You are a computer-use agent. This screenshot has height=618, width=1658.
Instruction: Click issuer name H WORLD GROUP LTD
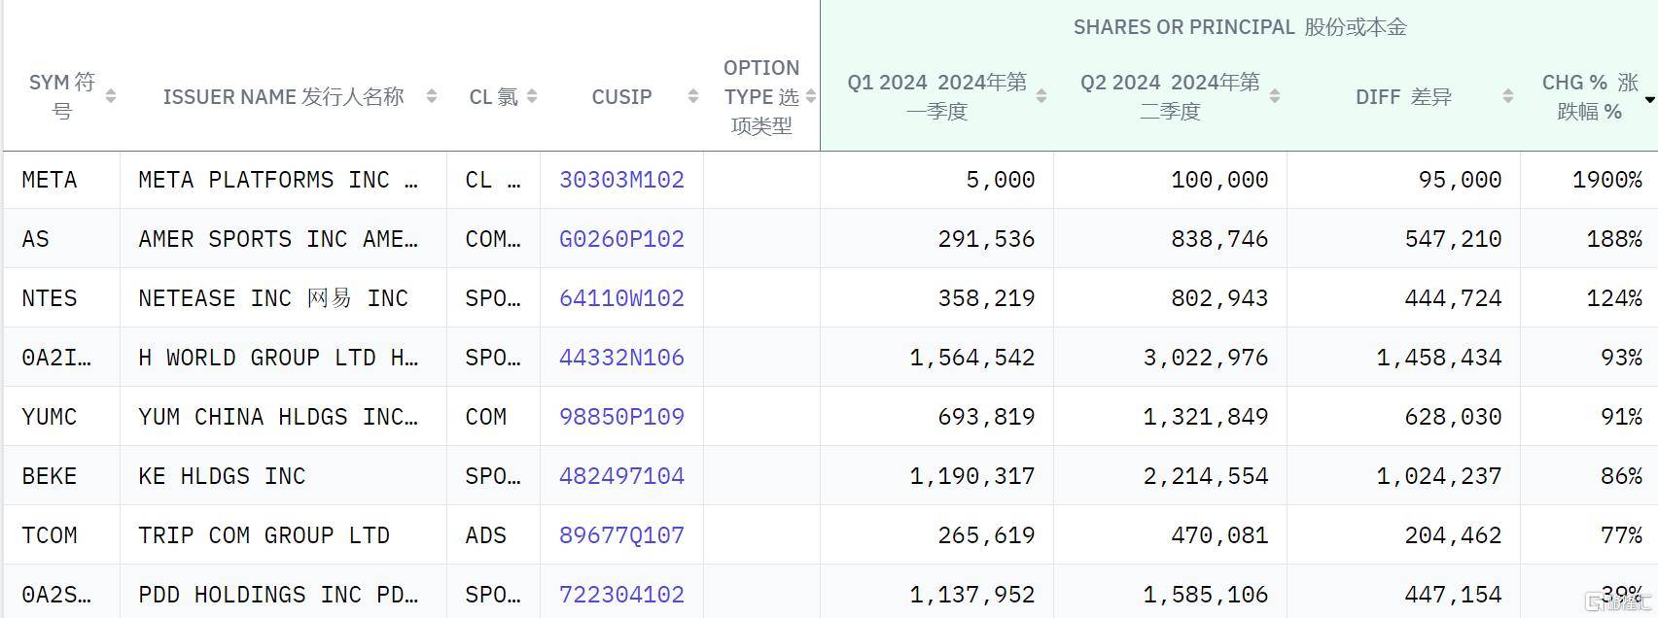click(278, 358)
